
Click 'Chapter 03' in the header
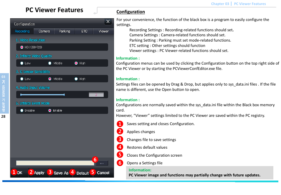220,4
